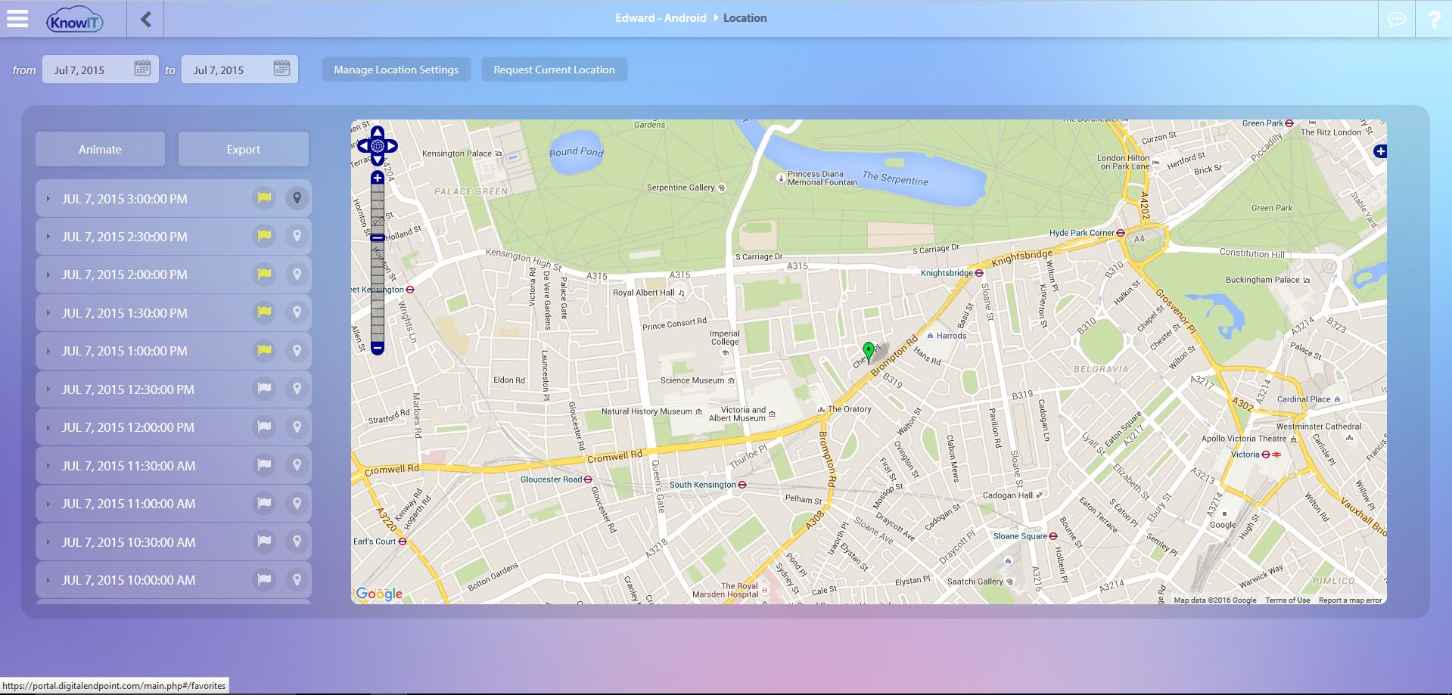Expand the 12:30:00 PM entry arrow
This screenshot has height=695, width=1452.
click(48, 389)
